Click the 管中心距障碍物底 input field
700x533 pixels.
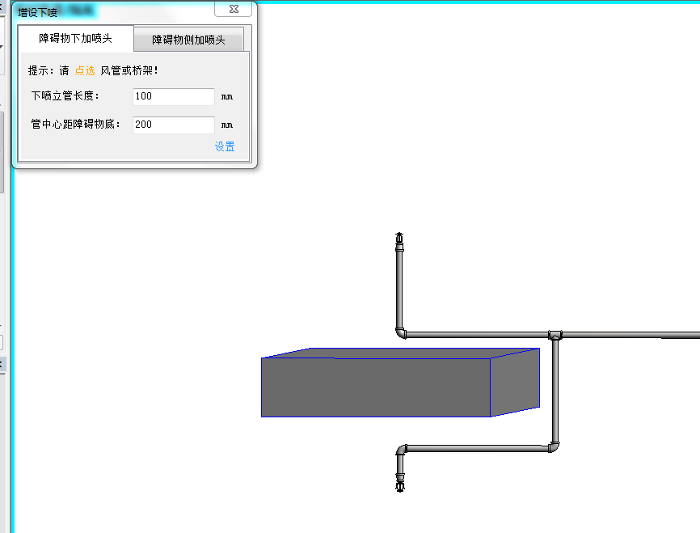click(x=174, y=125)
